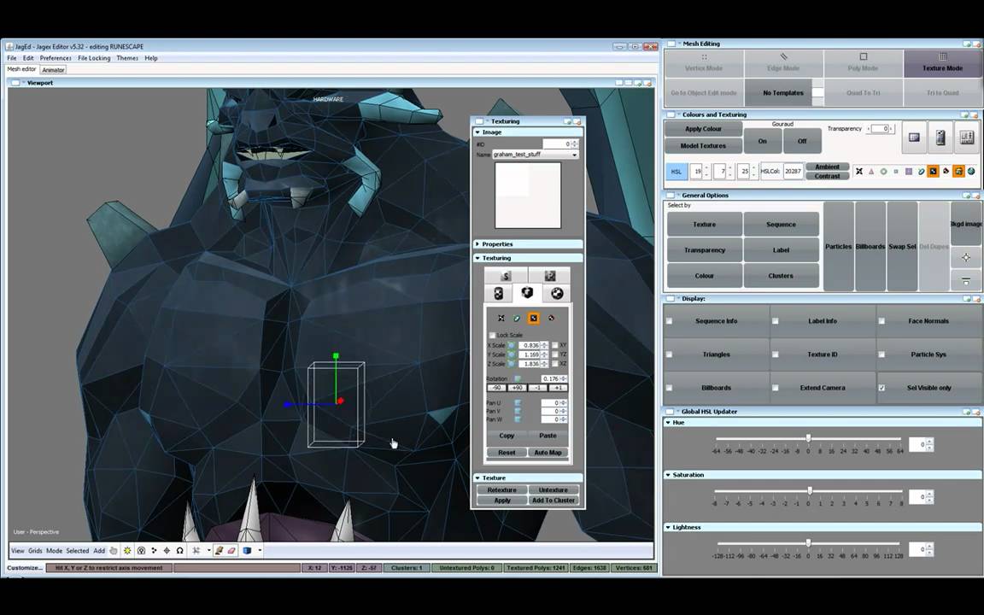Enable Lock Scale checkbox

pos(492,335)
